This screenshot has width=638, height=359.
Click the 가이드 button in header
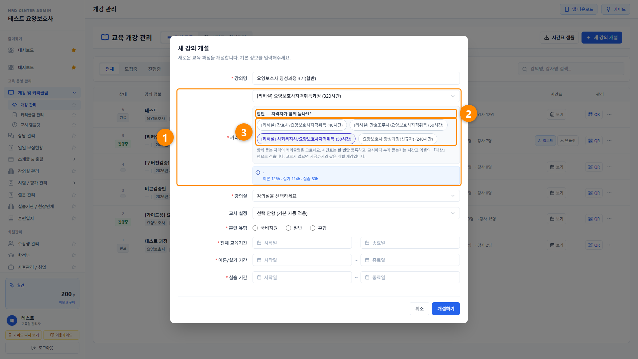point(615,9)
